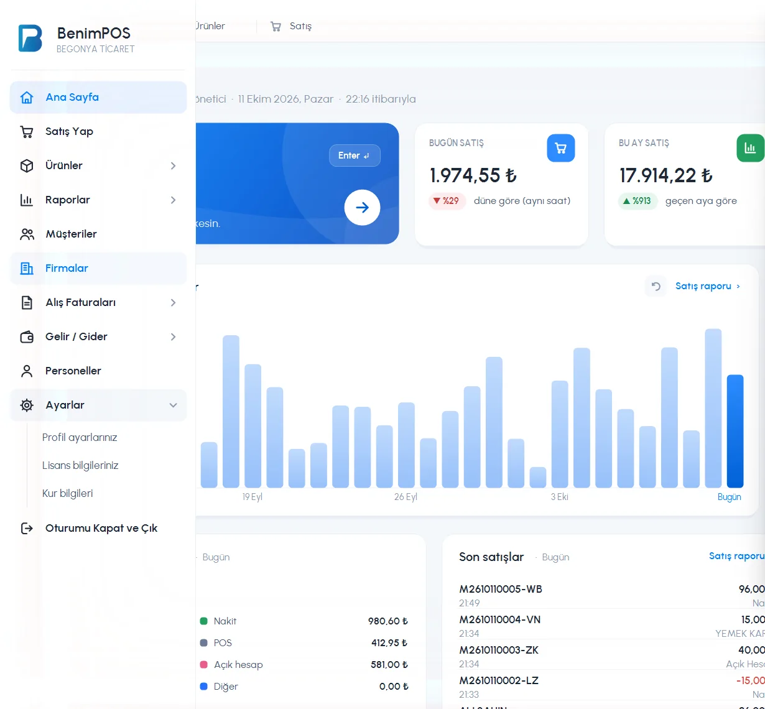Expand the Alış Faturaları submenu chevron
Screen dimensions: 765x709
coord(174,303)
